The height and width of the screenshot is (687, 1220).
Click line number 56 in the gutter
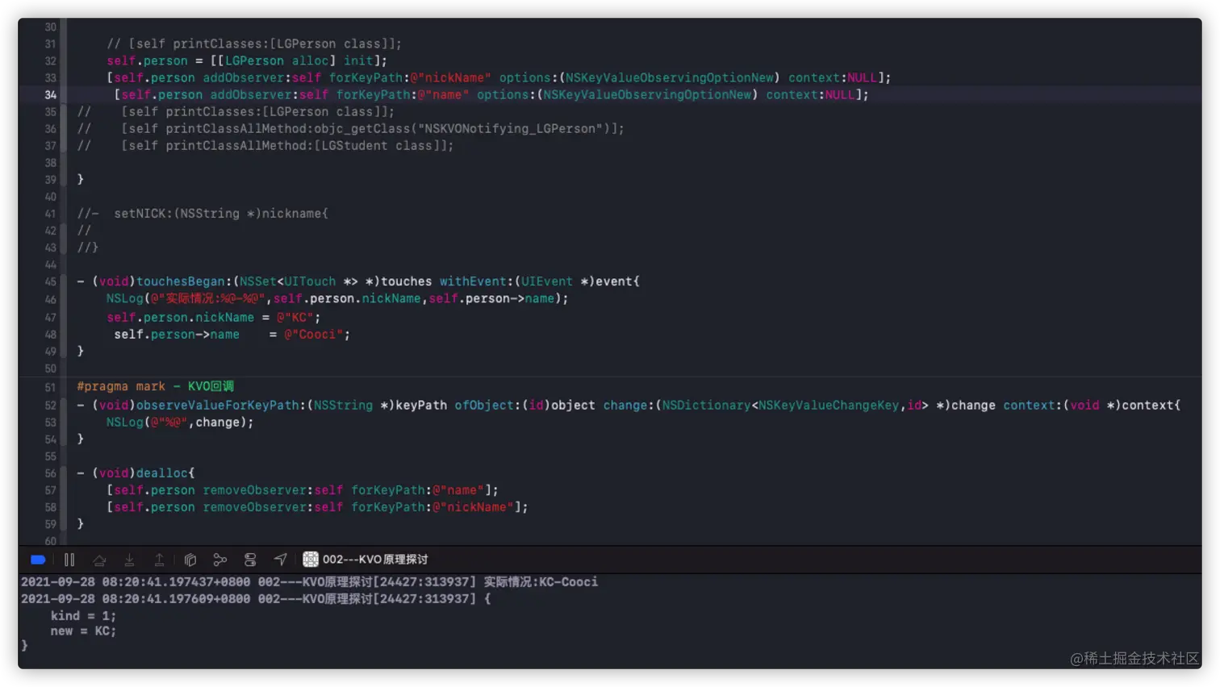pos(50,473)
